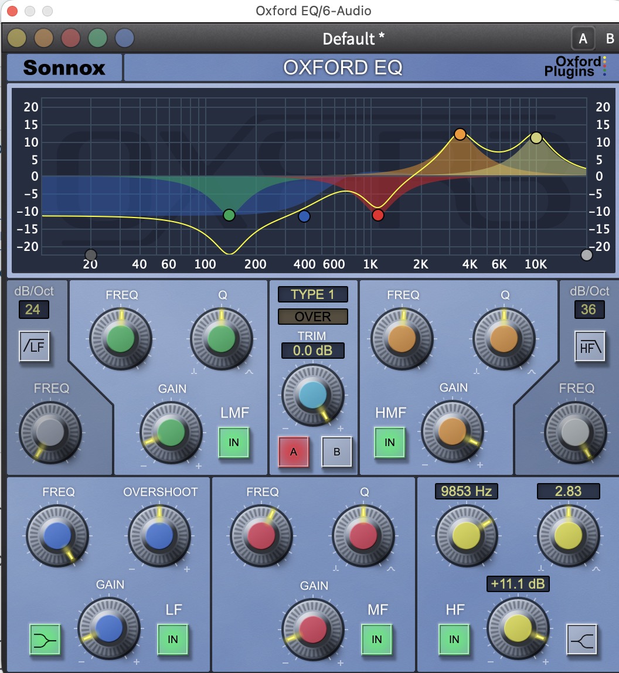Click the +11.1 dB gain field
The image size is (619, 673).
point(518,584)
